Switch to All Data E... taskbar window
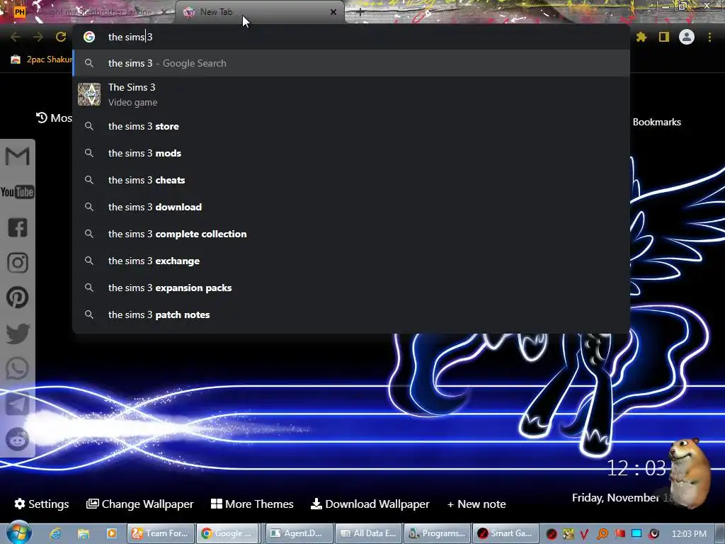This screenshot has width=725, height=544. (x=368, y=533)
